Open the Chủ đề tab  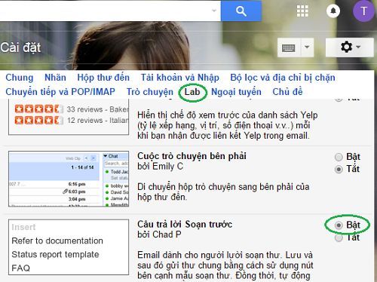point(287,92)
